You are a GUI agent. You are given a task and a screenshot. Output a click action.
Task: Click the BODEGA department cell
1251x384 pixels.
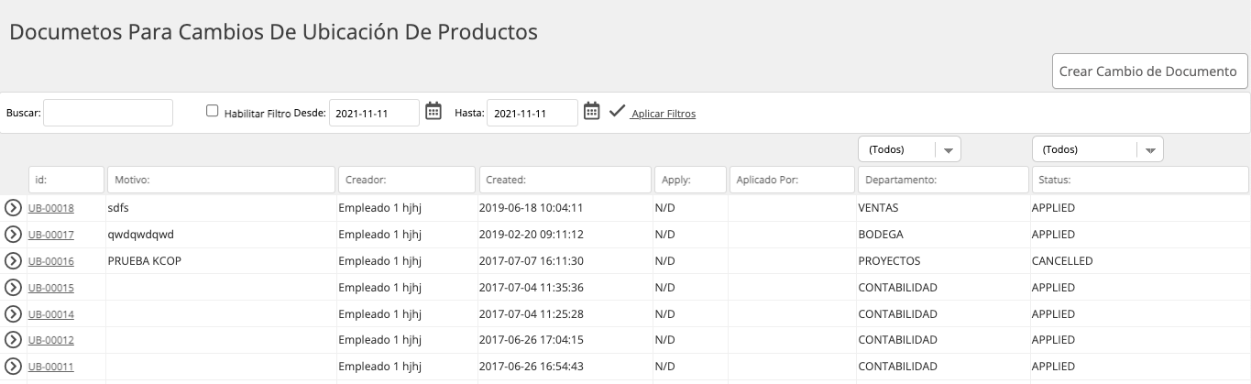coord(880,235)
